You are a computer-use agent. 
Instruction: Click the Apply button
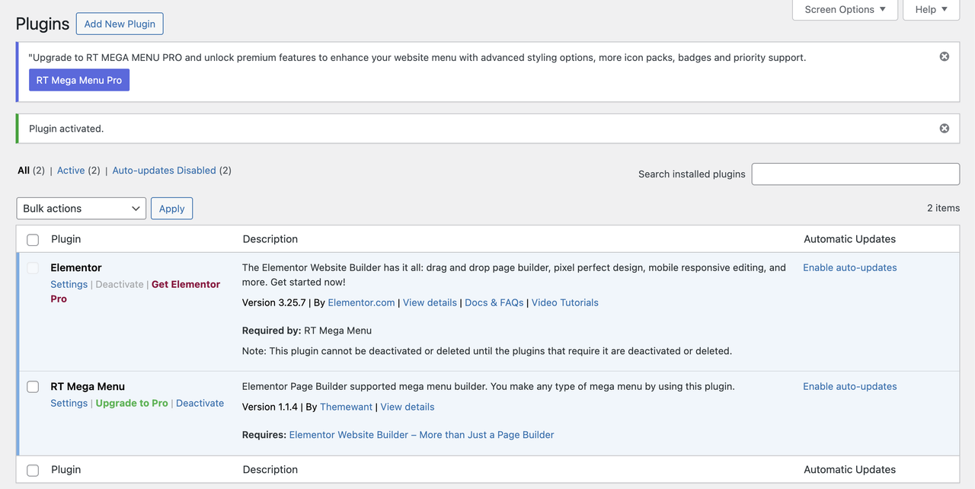pos(171,208)
